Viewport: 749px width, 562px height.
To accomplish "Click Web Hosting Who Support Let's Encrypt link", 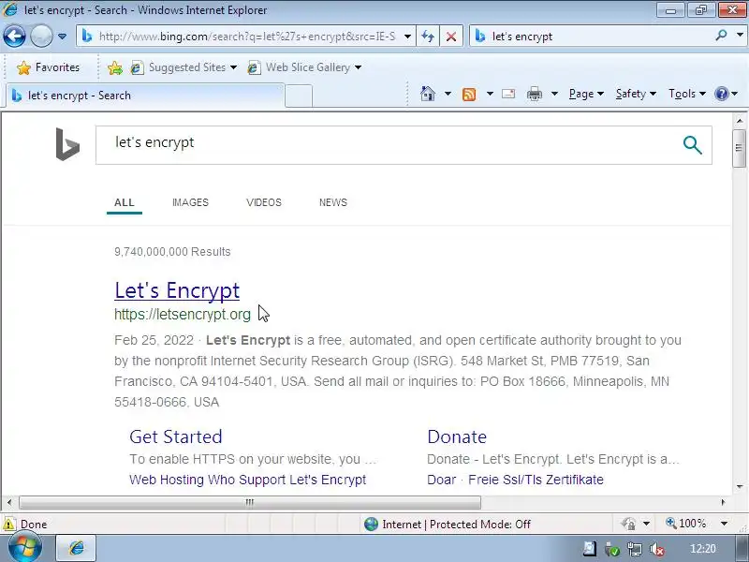I will 247,480.
